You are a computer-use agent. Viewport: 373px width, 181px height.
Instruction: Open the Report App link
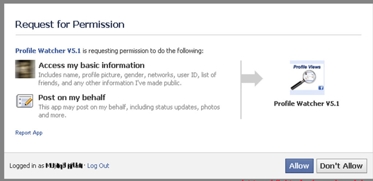[29, 133]
